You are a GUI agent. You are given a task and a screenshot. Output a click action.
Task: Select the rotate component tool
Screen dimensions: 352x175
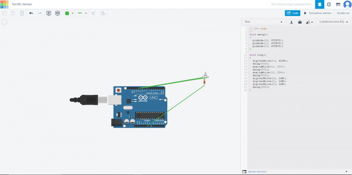tap(93, 13)
